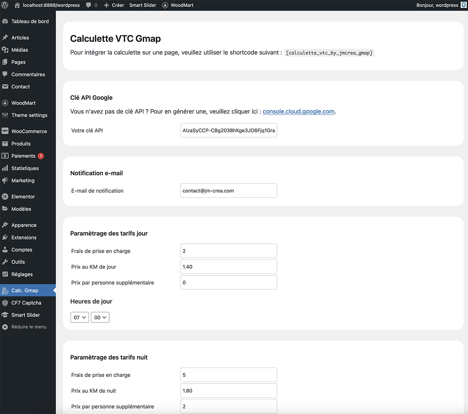Click Réduire le menu text
Viewport: 468px width, 414px height.
click(x=29, y=327)
